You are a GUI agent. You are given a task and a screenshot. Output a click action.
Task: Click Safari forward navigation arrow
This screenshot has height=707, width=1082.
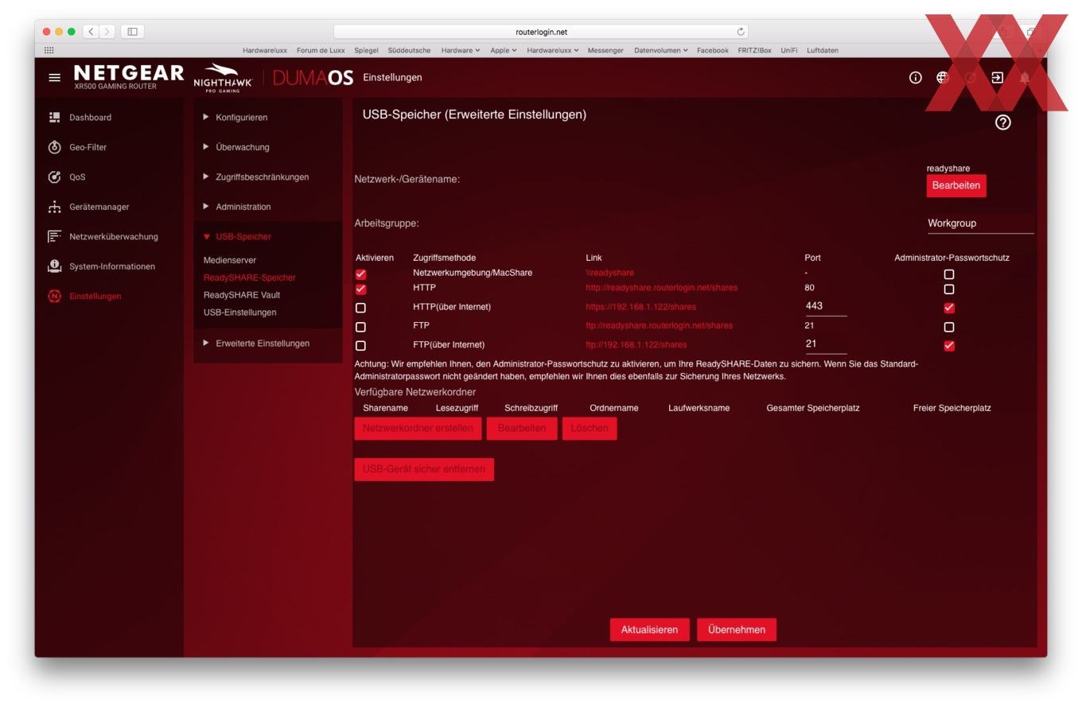tap(107, 32)
